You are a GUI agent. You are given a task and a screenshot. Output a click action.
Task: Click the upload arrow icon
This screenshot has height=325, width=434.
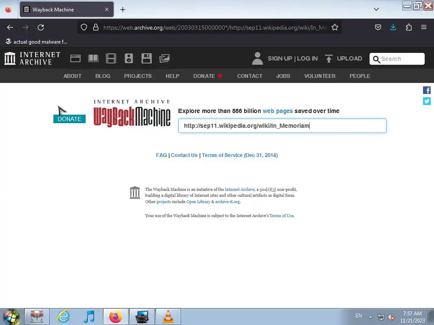pos(328,58)
